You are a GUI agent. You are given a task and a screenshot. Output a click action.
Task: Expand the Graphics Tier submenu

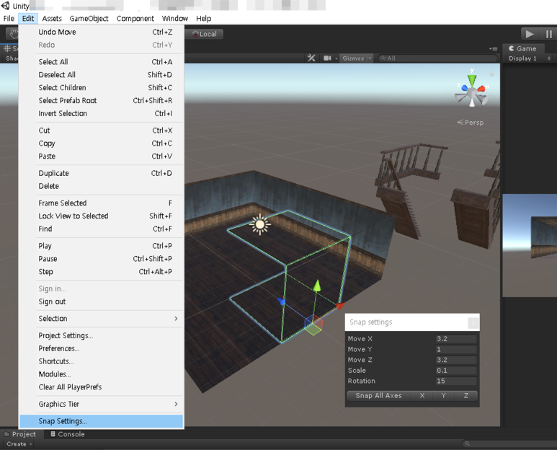(x=102, y=404)
